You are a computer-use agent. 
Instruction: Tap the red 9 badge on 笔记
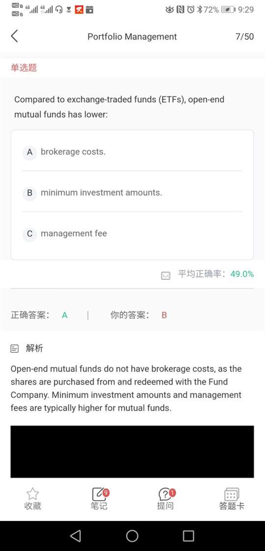coord(106,493)
